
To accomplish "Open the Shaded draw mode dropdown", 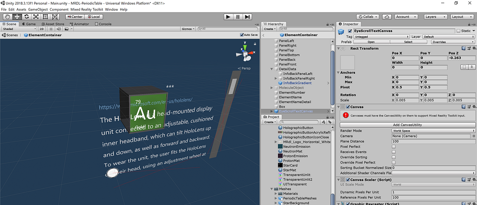I will (x=19, y=29).
